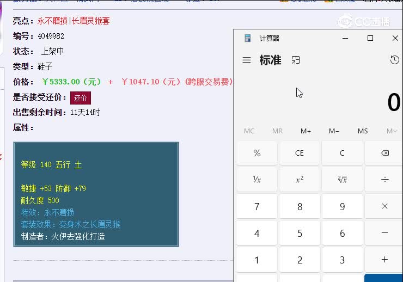Viewport: 403px width, 282px height.
Task: Click attribute line 敏捷 +53 防御 +79
Action: [53, 188]
